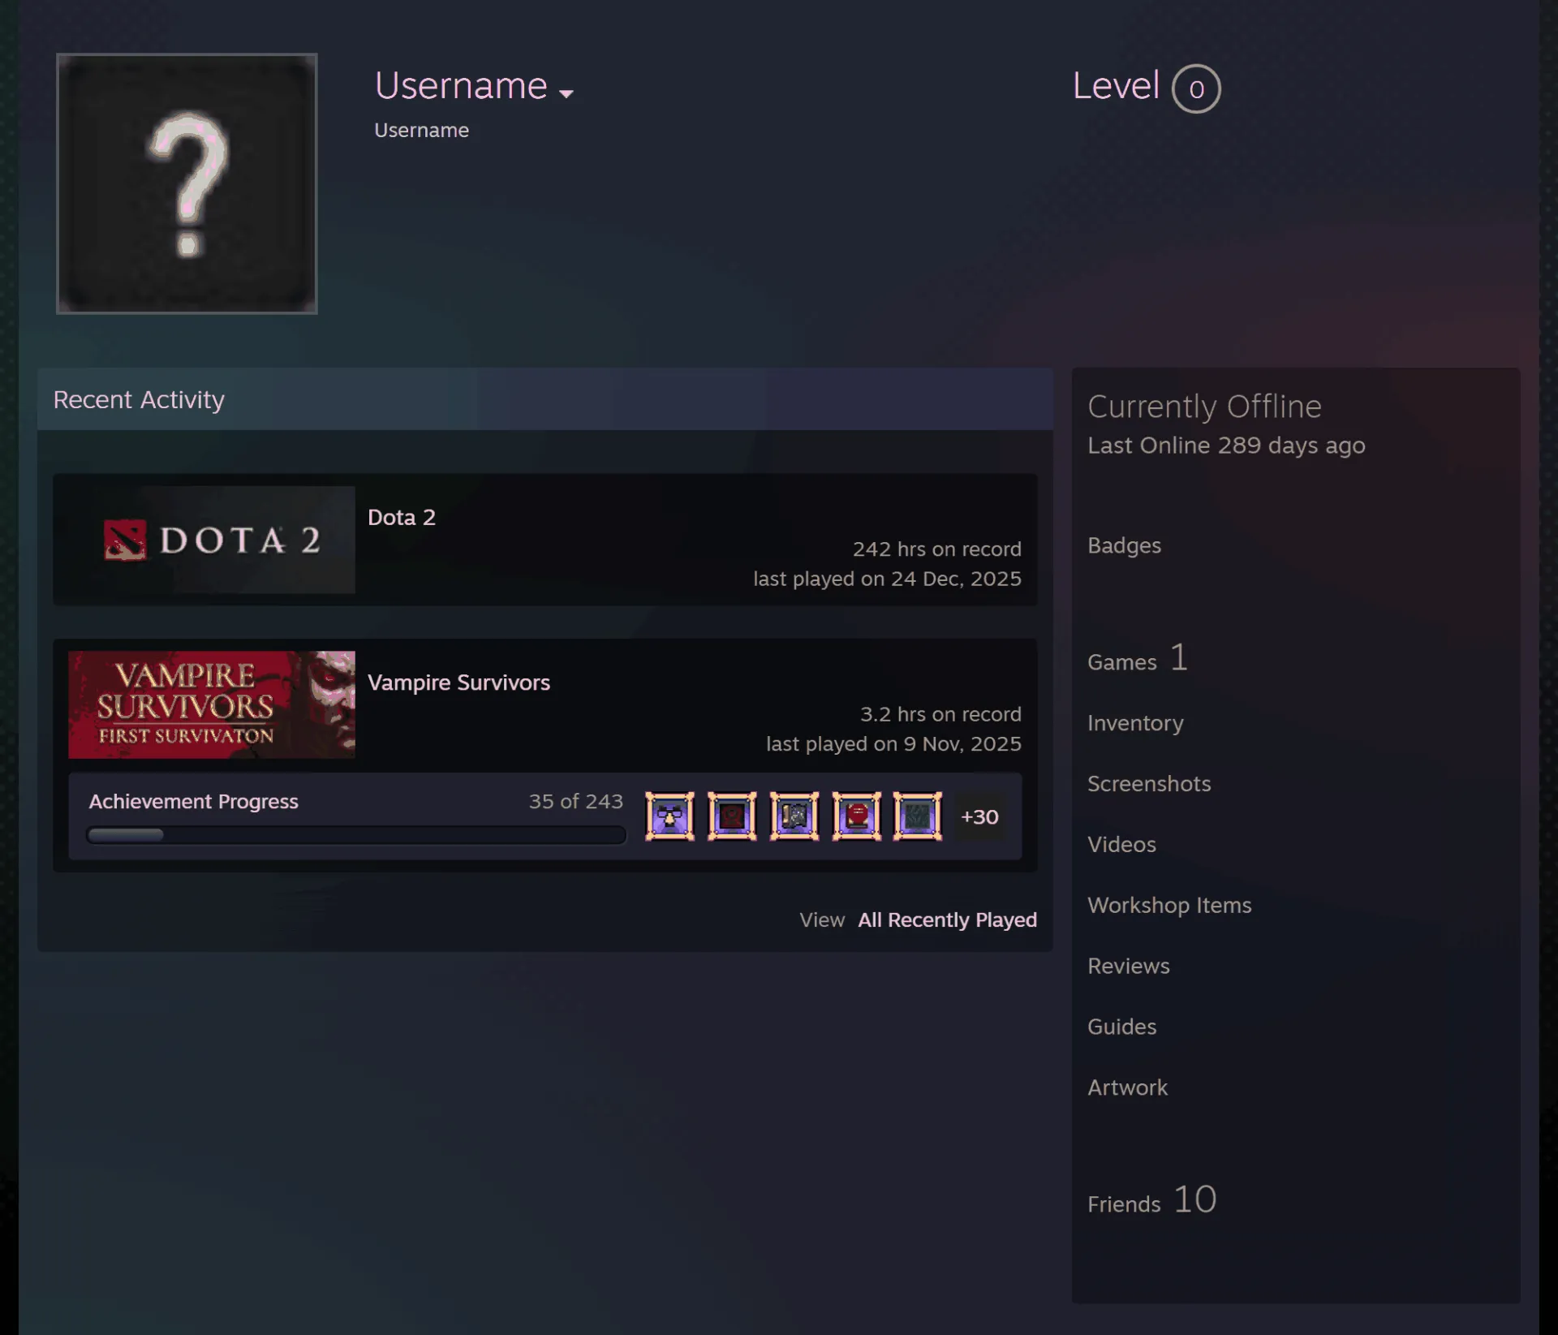Open the Artwork page
Viewport: 1558px width, 1335px height.
pyautogui.click(x=1127, y=1088)
